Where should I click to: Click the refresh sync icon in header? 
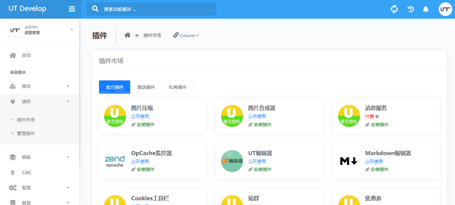394,9
